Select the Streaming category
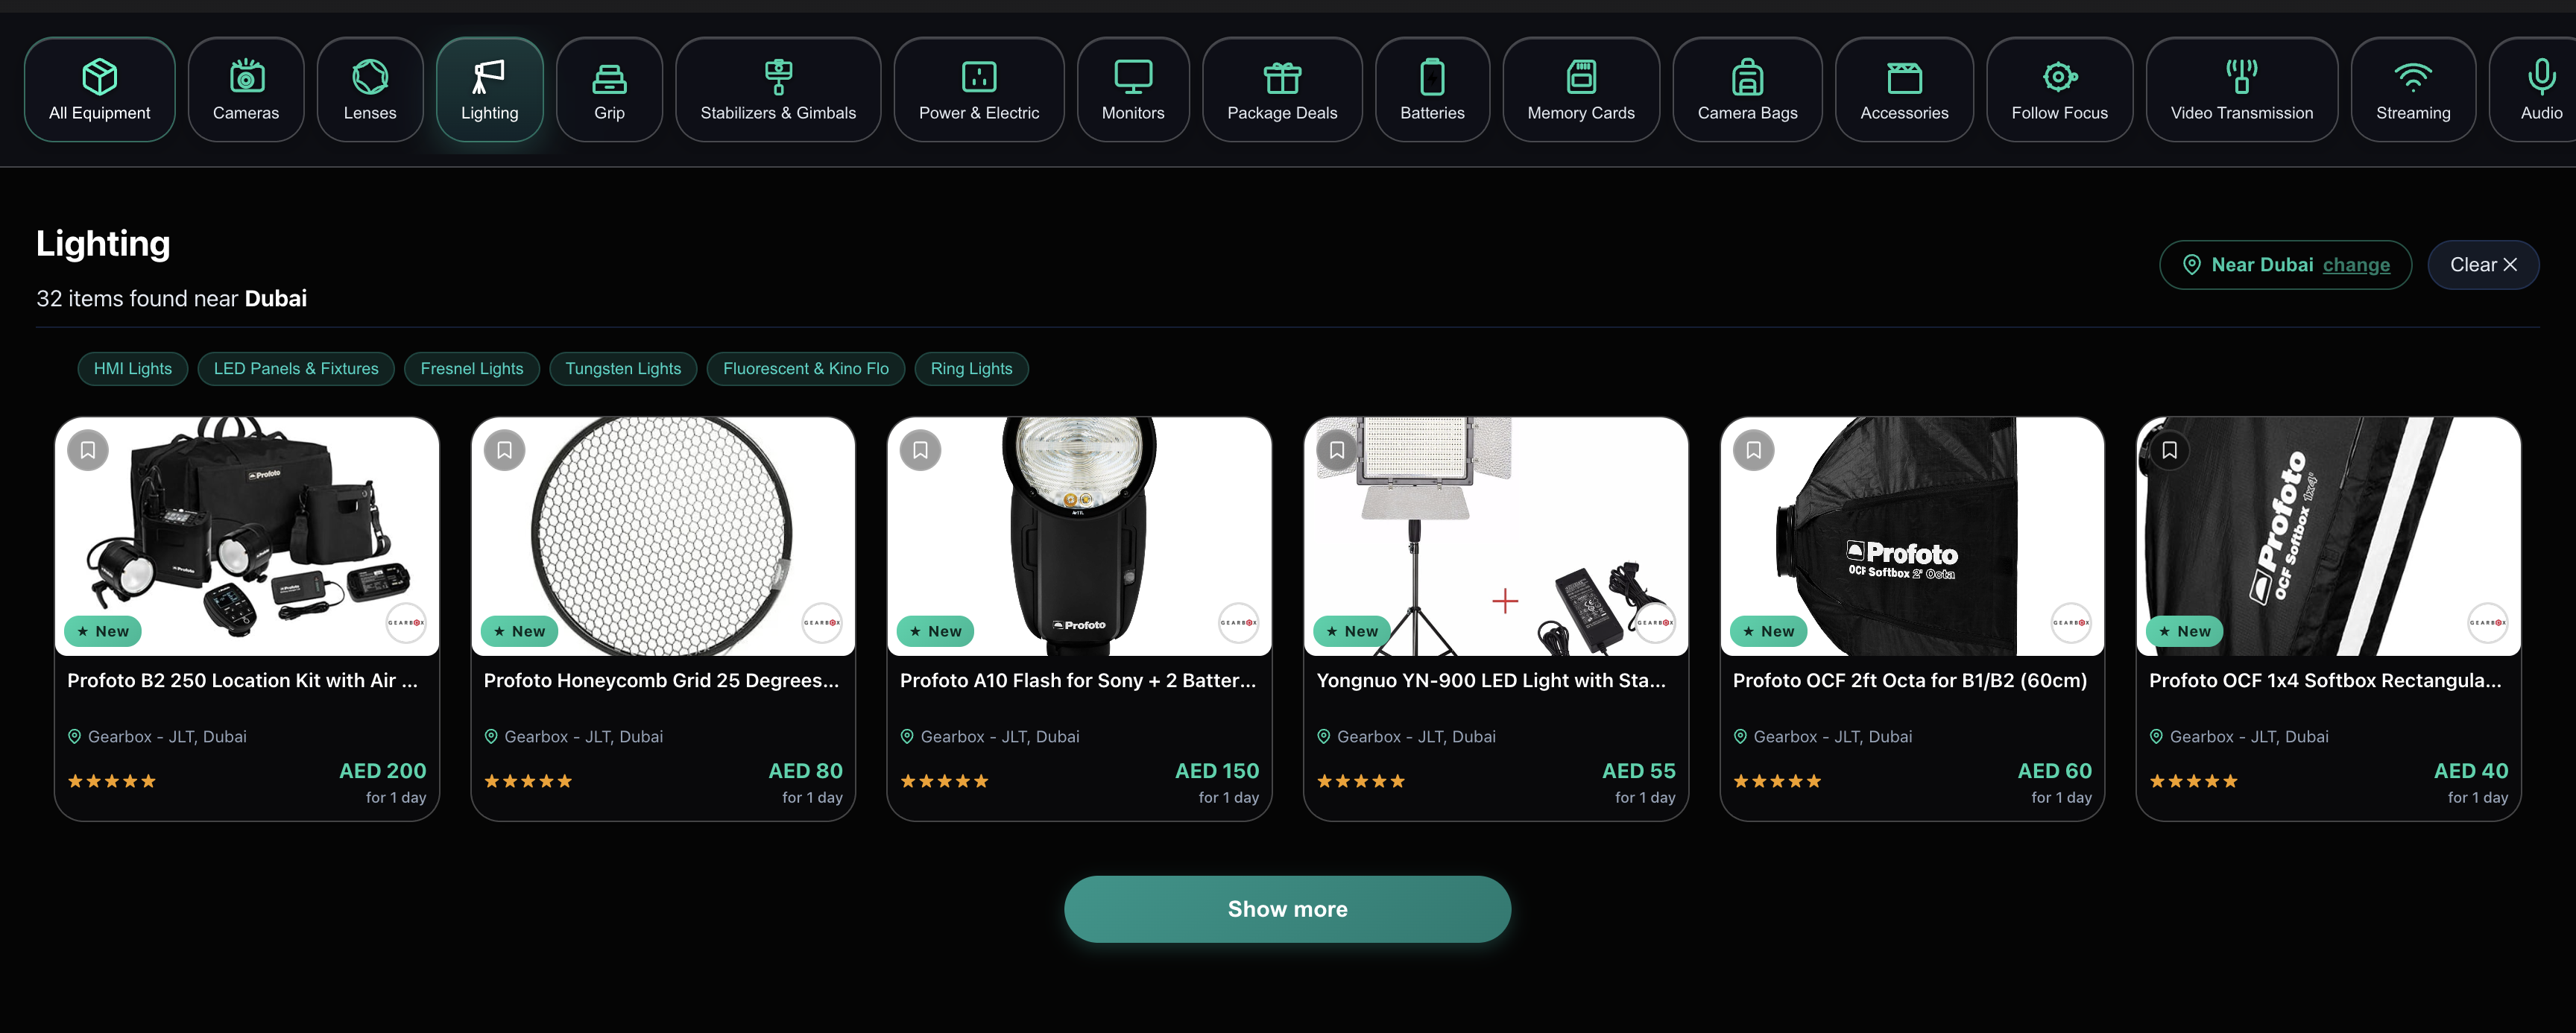The height and width of the screenshot is (1033, 2576). coord(2413,90)
